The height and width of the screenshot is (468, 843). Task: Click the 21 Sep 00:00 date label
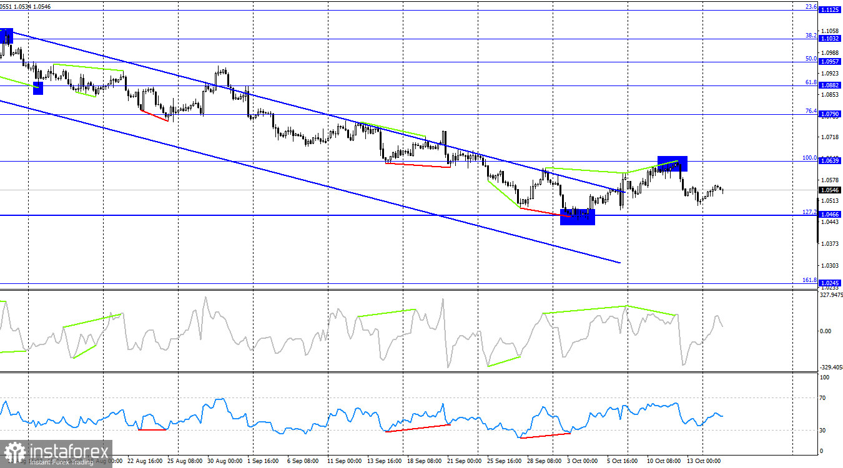[465, 462]
